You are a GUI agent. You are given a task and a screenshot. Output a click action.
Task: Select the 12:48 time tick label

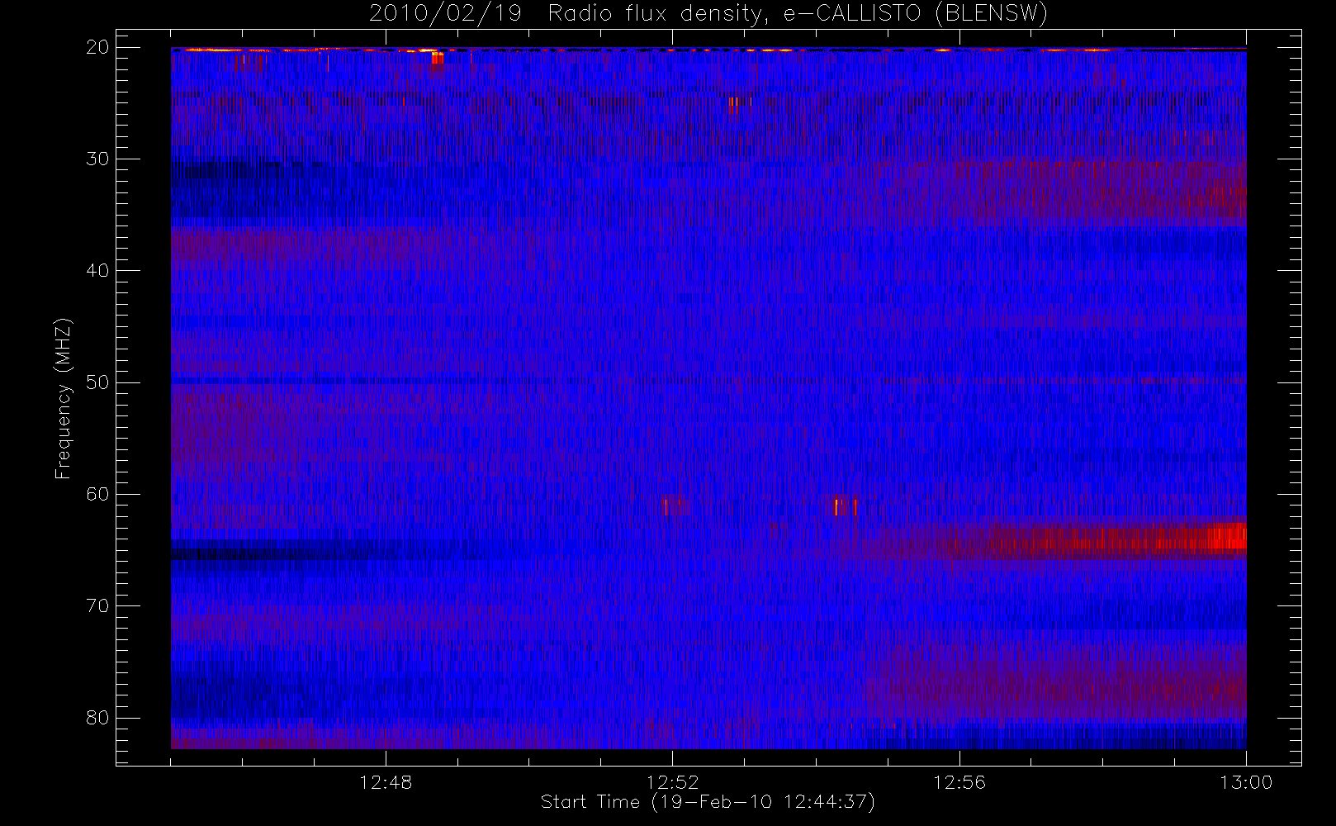click(386, 782)
